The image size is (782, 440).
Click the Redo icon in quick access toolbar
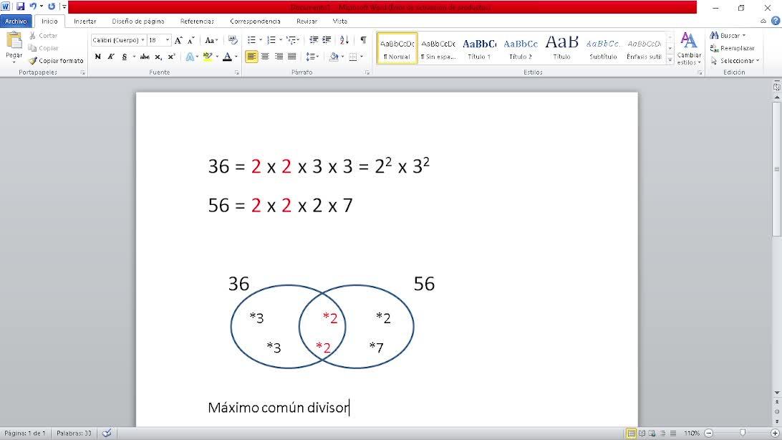52,6
